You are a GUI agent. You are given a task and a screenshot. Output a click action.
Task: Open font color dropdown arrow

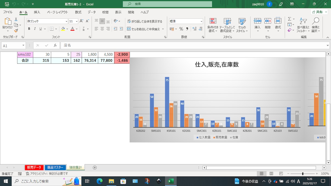coord(77,29)
